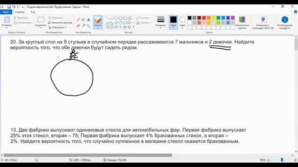298x167 pixels.
Task: Choose the rectangle shape
Action: click(x=121, y=18)
